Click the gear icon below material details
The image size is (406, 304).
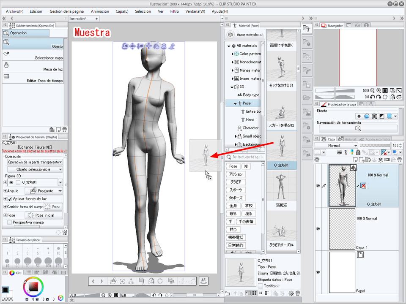(291, 293)
